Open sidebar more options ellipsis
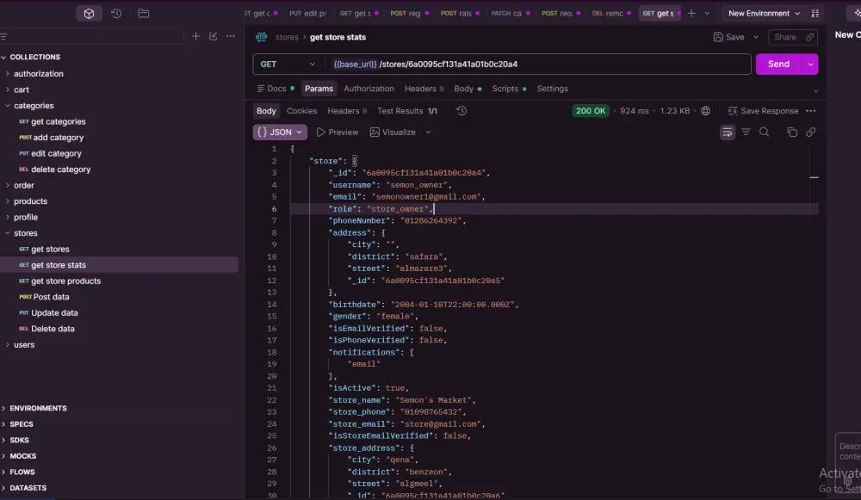861x500 pixels. pos(231,36)
